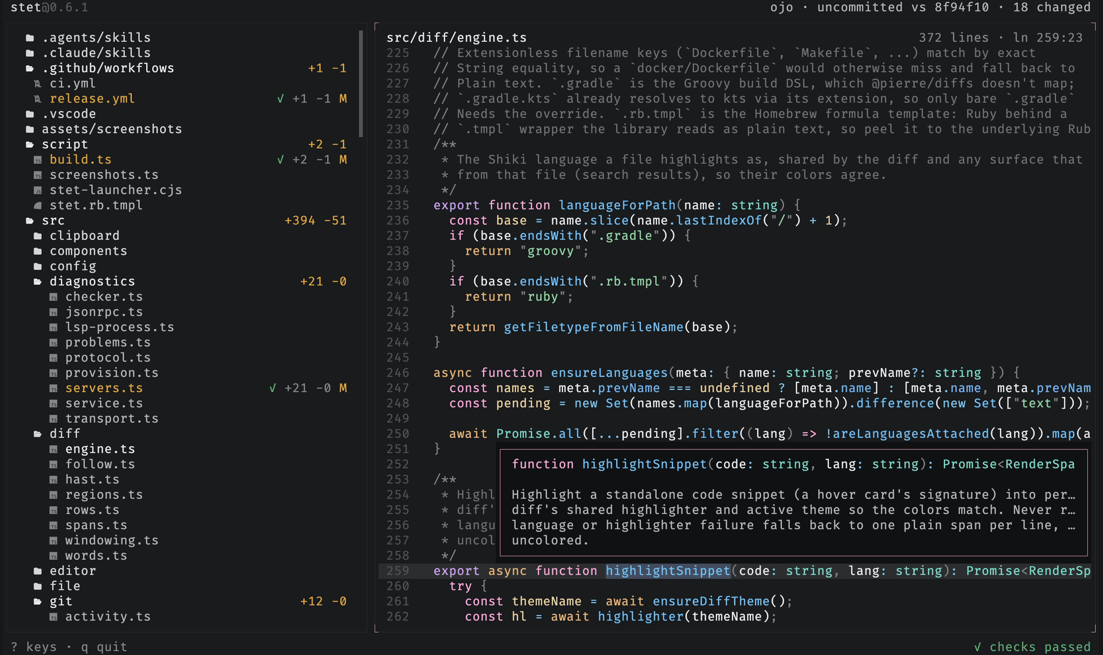The width and height of the screenshot is (1103, 655).
Task: Click the service.ts file icon
Action: (53, 403)
